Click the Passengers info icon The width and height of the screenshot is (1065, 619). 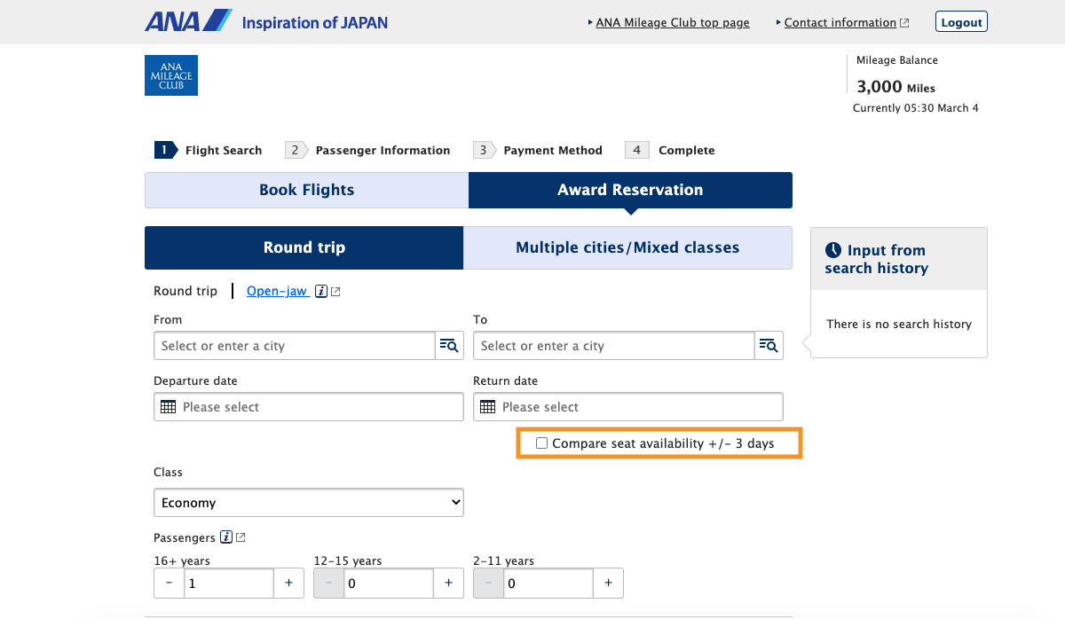[x=226, y=537]
